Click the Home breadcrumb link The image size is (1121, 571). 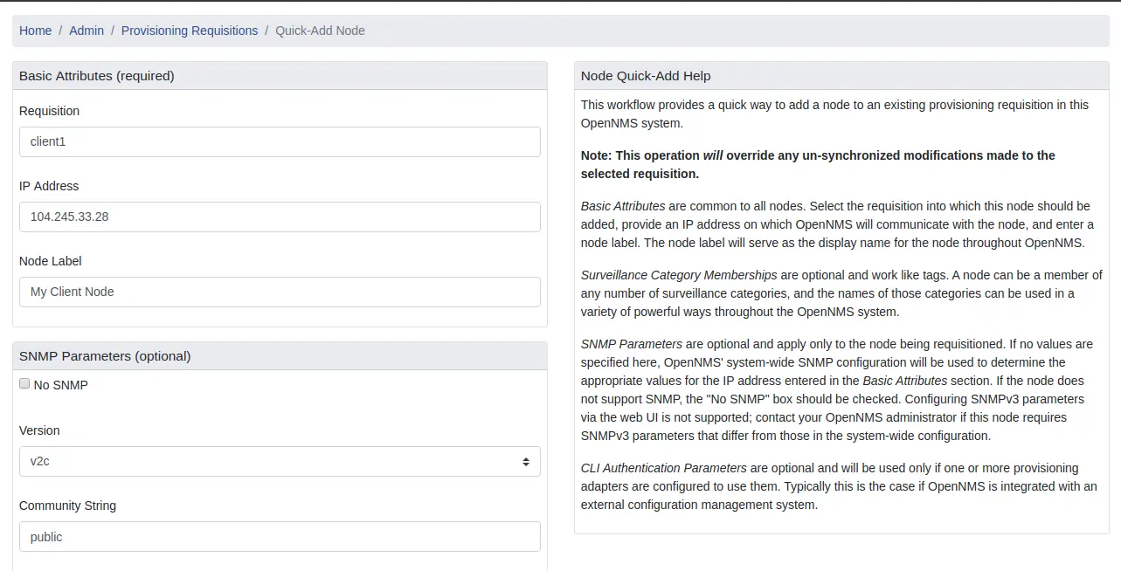pos(35,31)
